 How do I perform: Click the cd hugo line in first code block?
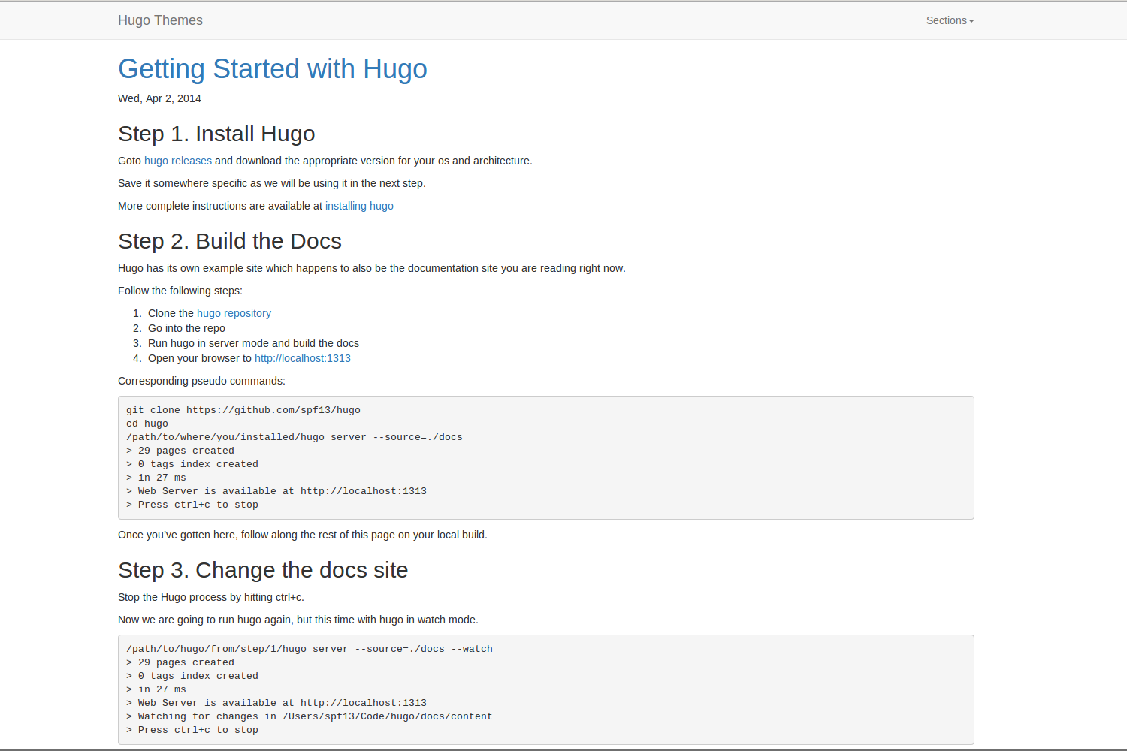147,424
